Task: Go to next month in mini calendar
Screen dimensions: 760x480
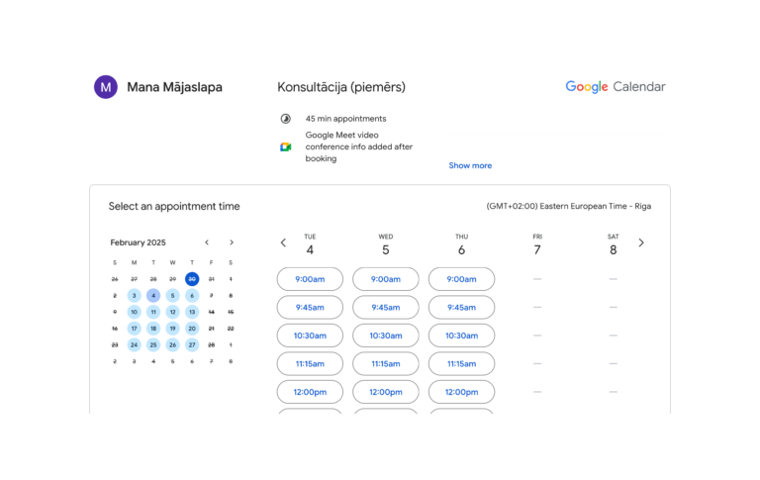Action: click(x=232, y=242)
